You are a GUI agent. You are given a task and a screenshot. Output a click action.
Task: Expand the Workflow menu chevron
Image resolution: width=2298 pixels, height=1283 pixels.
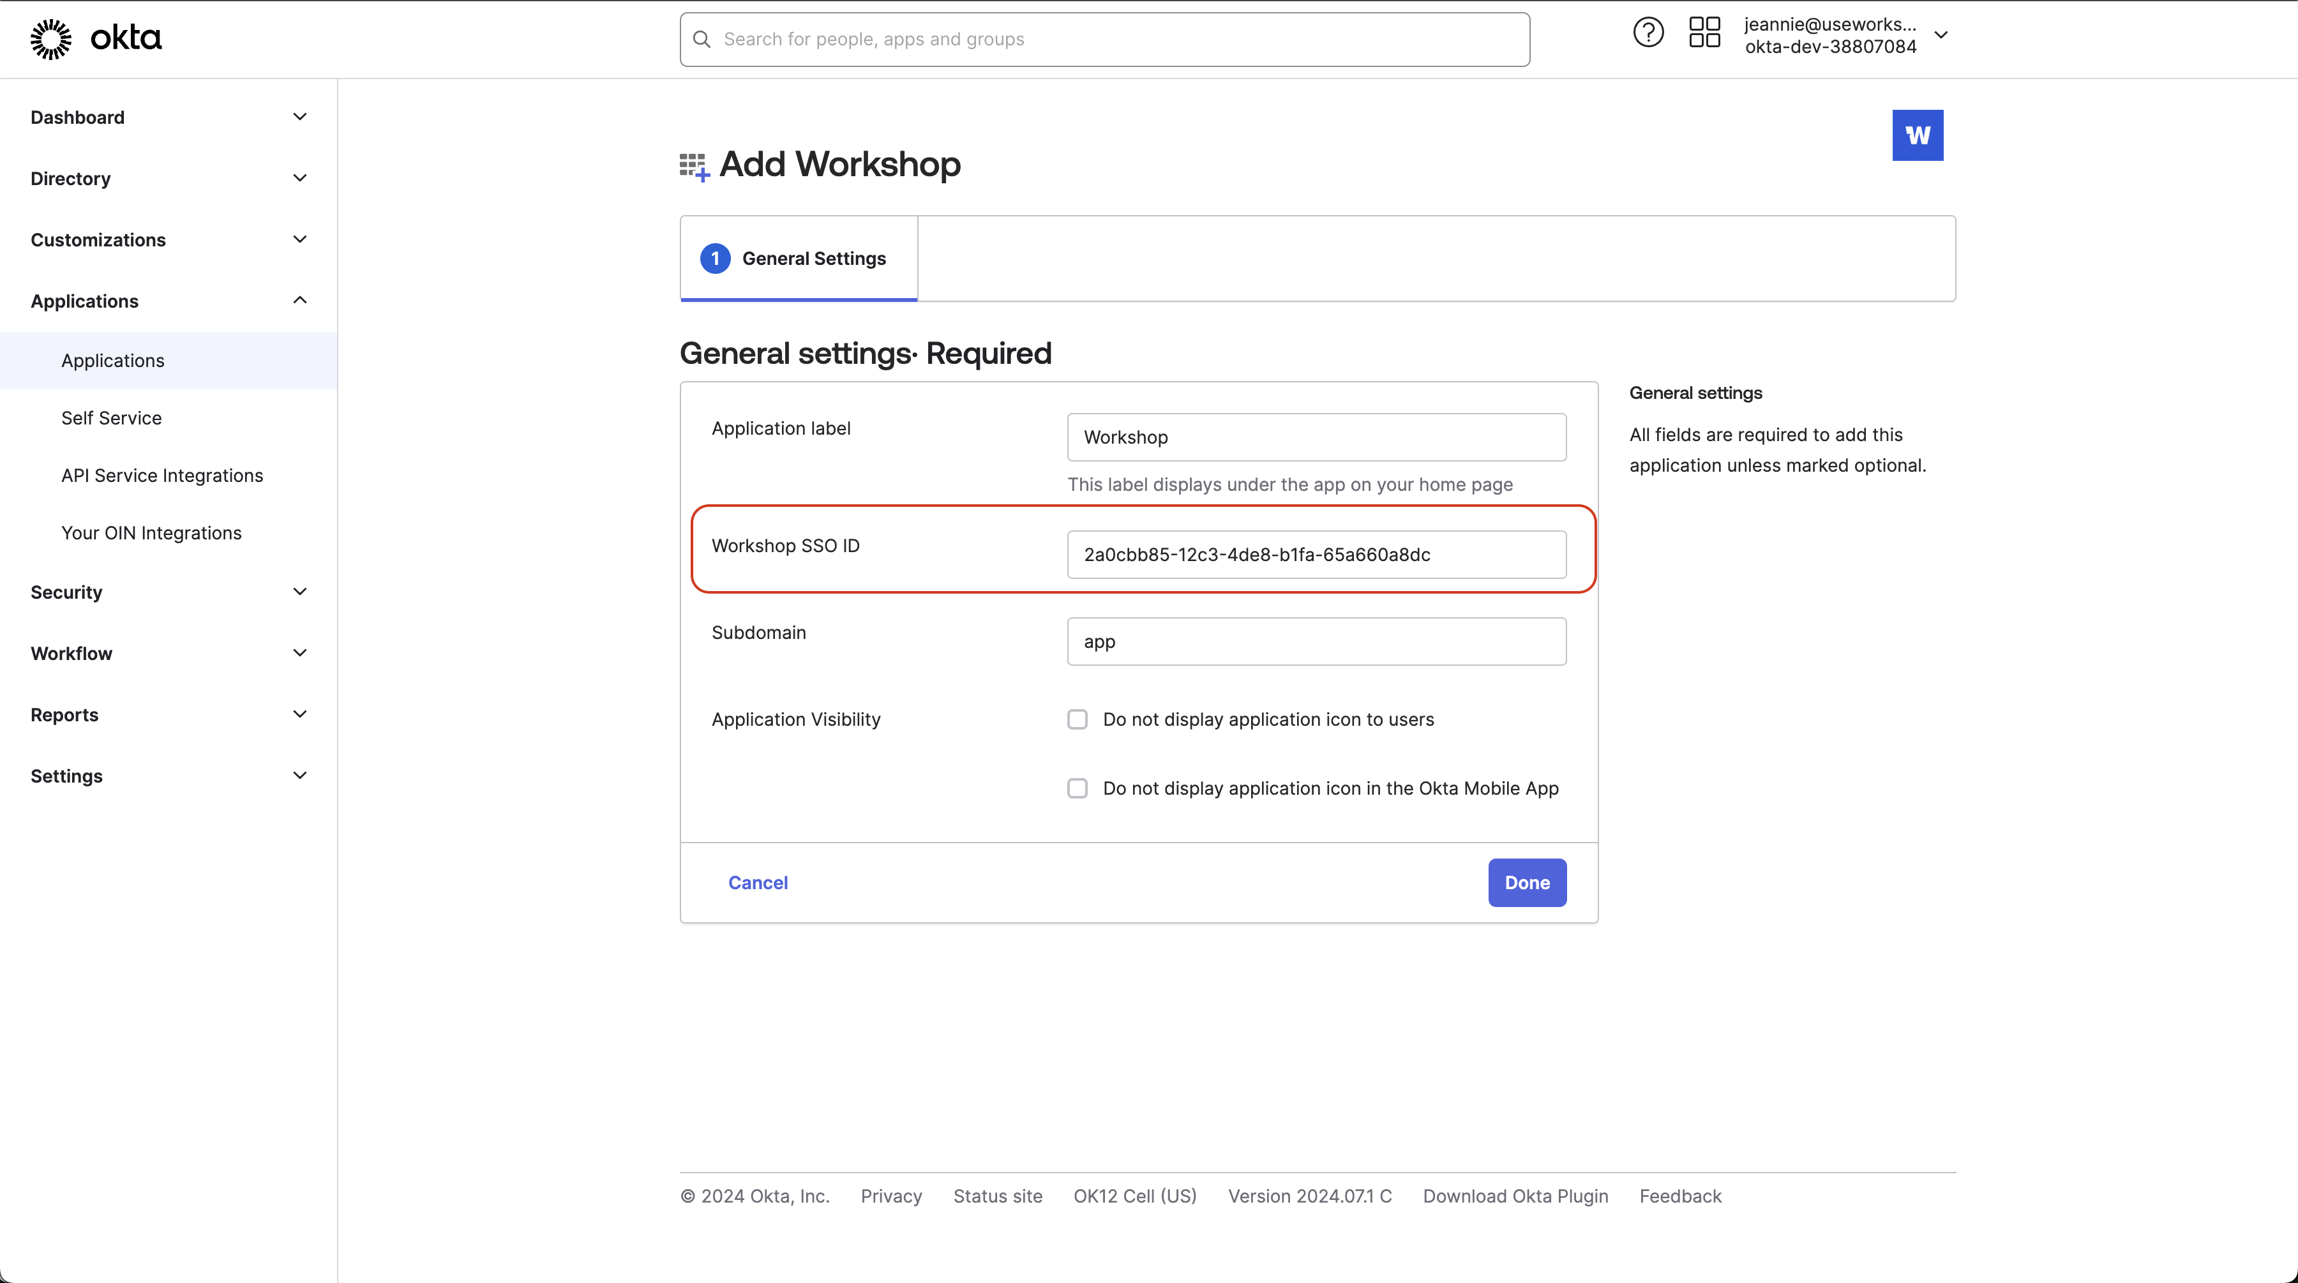pos(300,653)
